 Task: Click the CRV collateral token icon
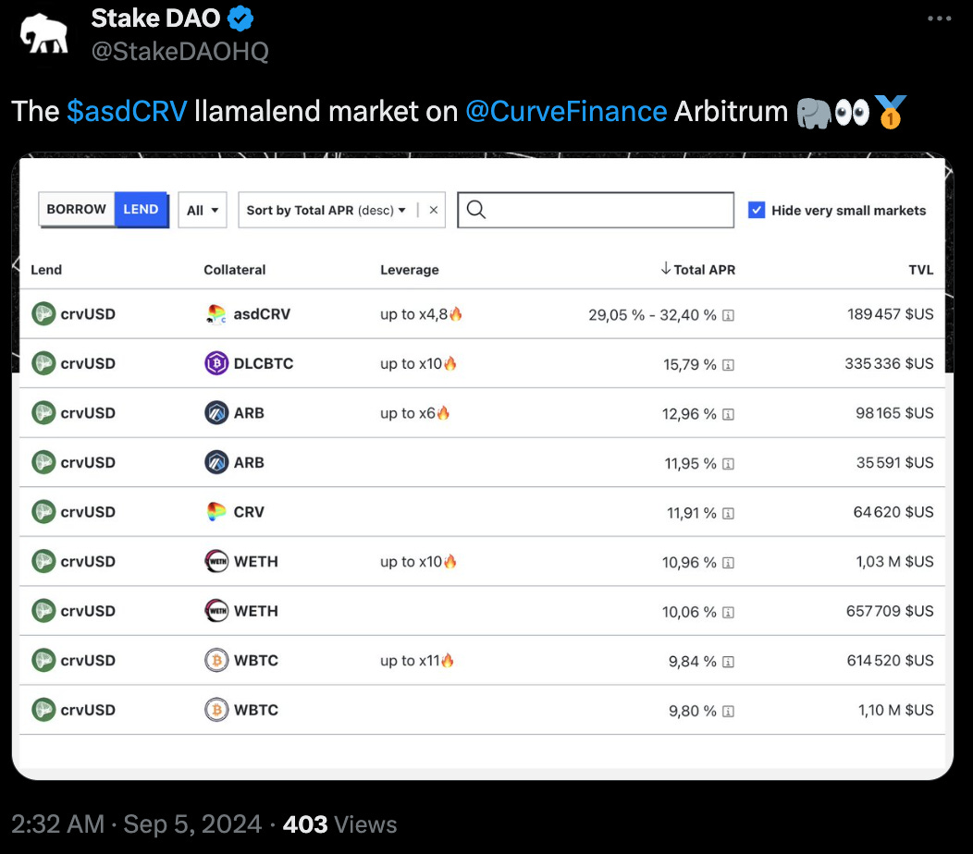coord(216,512)
